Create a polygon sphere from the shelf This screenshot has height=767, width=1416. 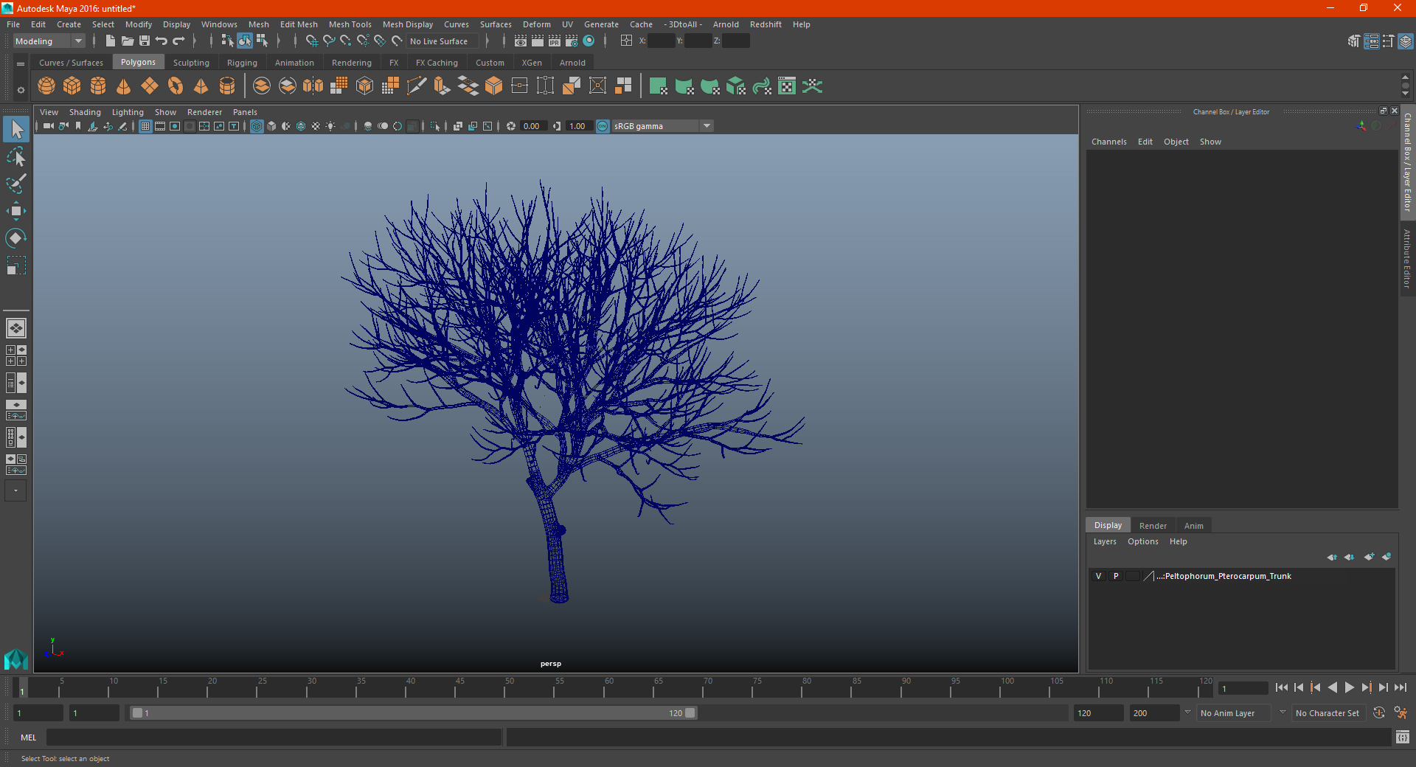[46, 86]
